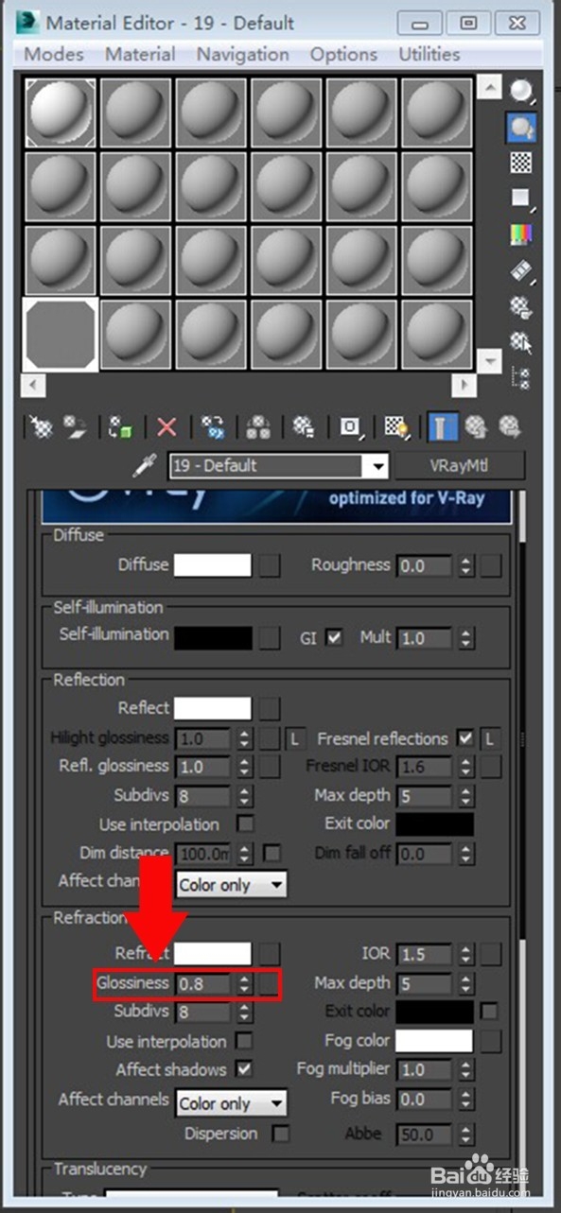The image size is (561, 1213).
Task: Click the black Self-illumination color swatch
Action: 213,637
